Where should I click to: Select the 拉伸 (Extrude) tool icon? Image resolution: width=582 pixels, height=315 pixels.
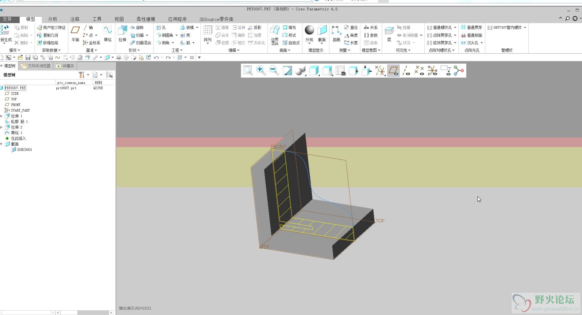[122, 31]
